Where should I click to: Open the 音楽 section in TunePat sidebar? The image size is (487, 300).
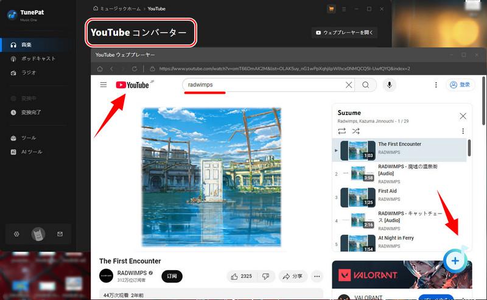(x=37, y=45)
